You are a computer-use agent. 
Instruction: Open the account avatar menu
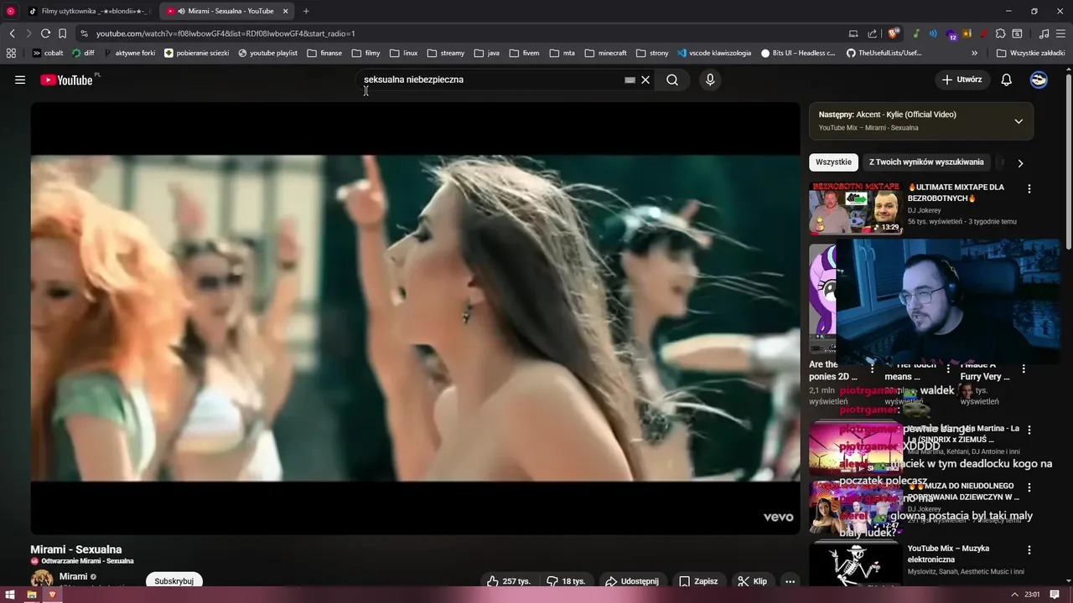point(1039,80)
